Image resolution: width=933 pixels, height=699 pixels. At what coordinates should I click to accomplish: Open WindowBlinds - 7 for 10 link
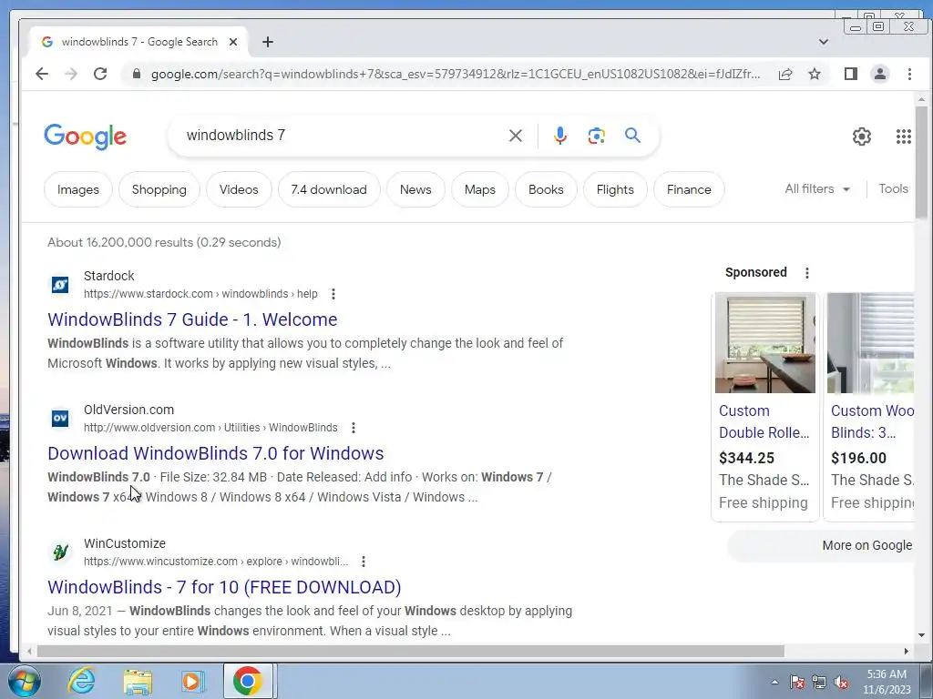(x=224, y=587)
